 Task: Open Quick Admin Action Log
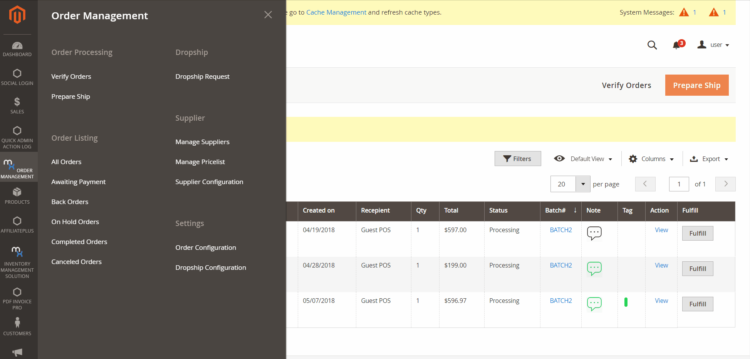click(x=17, y=137)
